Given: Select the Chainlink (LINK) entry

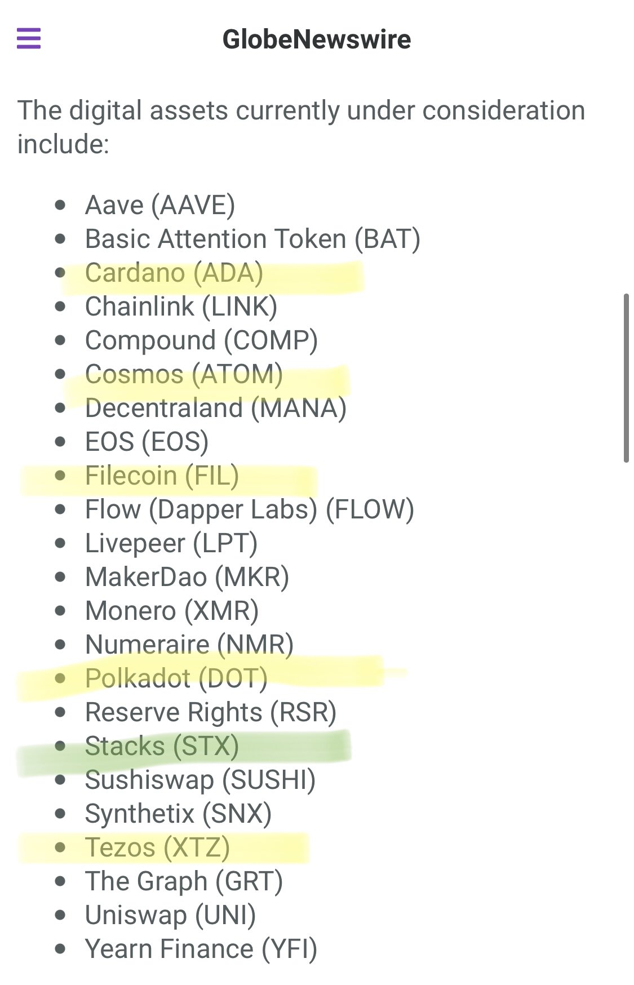Looking at the screenshot, I should click(181, 307).
